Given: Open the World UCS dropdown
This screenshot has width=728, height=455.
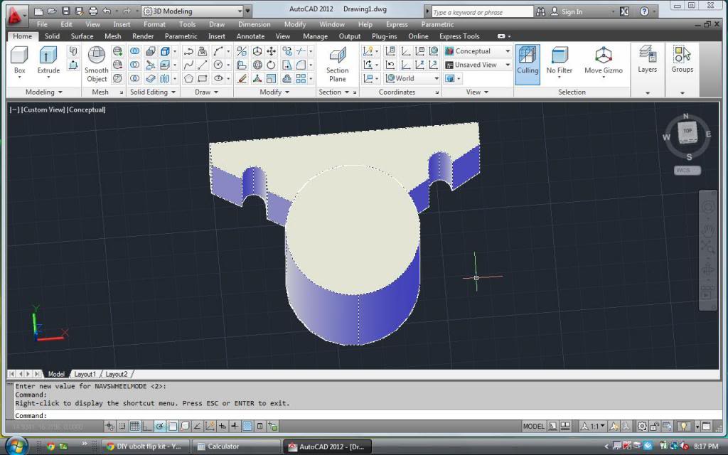Looking at the screenshot, I should tap(412, 78).
